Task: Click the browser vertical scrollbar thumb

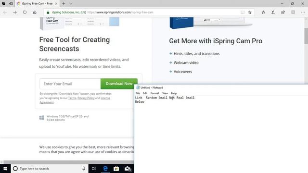Action: 306,36
